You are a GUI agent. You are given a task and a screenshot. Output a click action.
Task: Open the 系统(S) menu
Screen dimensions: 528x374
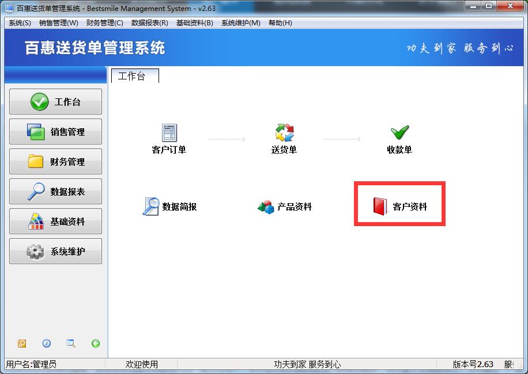click(20, 23)
